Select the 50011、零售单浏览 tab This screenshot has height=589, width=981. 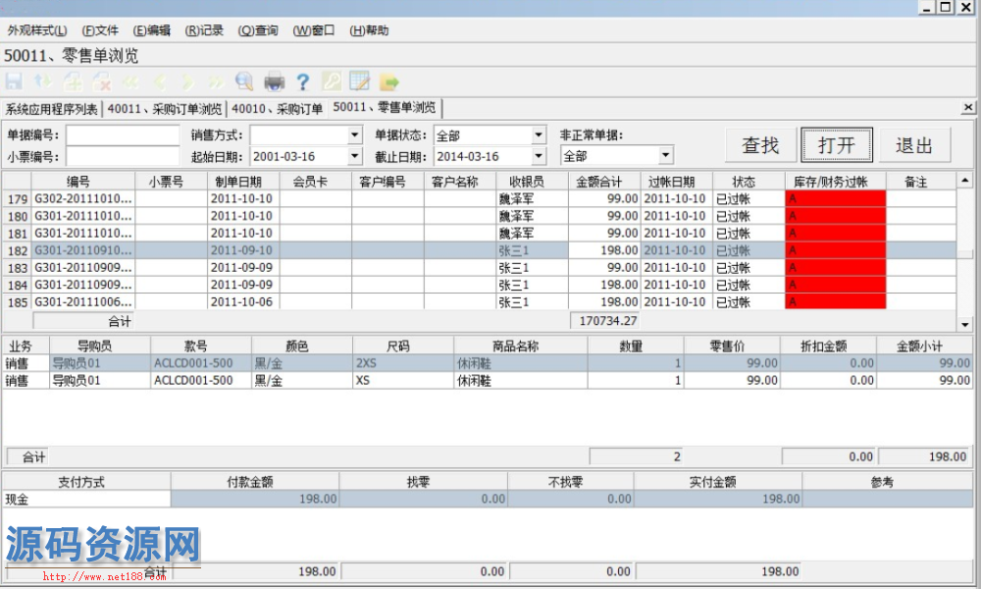[x=385, y=108]
